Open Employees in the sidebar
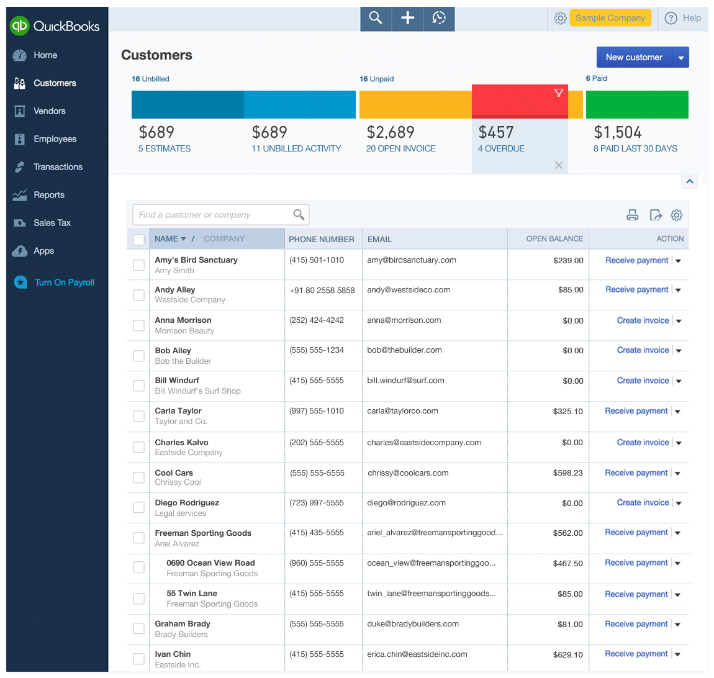714x678 pixels. pyautogui.click(x=55, y=139)
